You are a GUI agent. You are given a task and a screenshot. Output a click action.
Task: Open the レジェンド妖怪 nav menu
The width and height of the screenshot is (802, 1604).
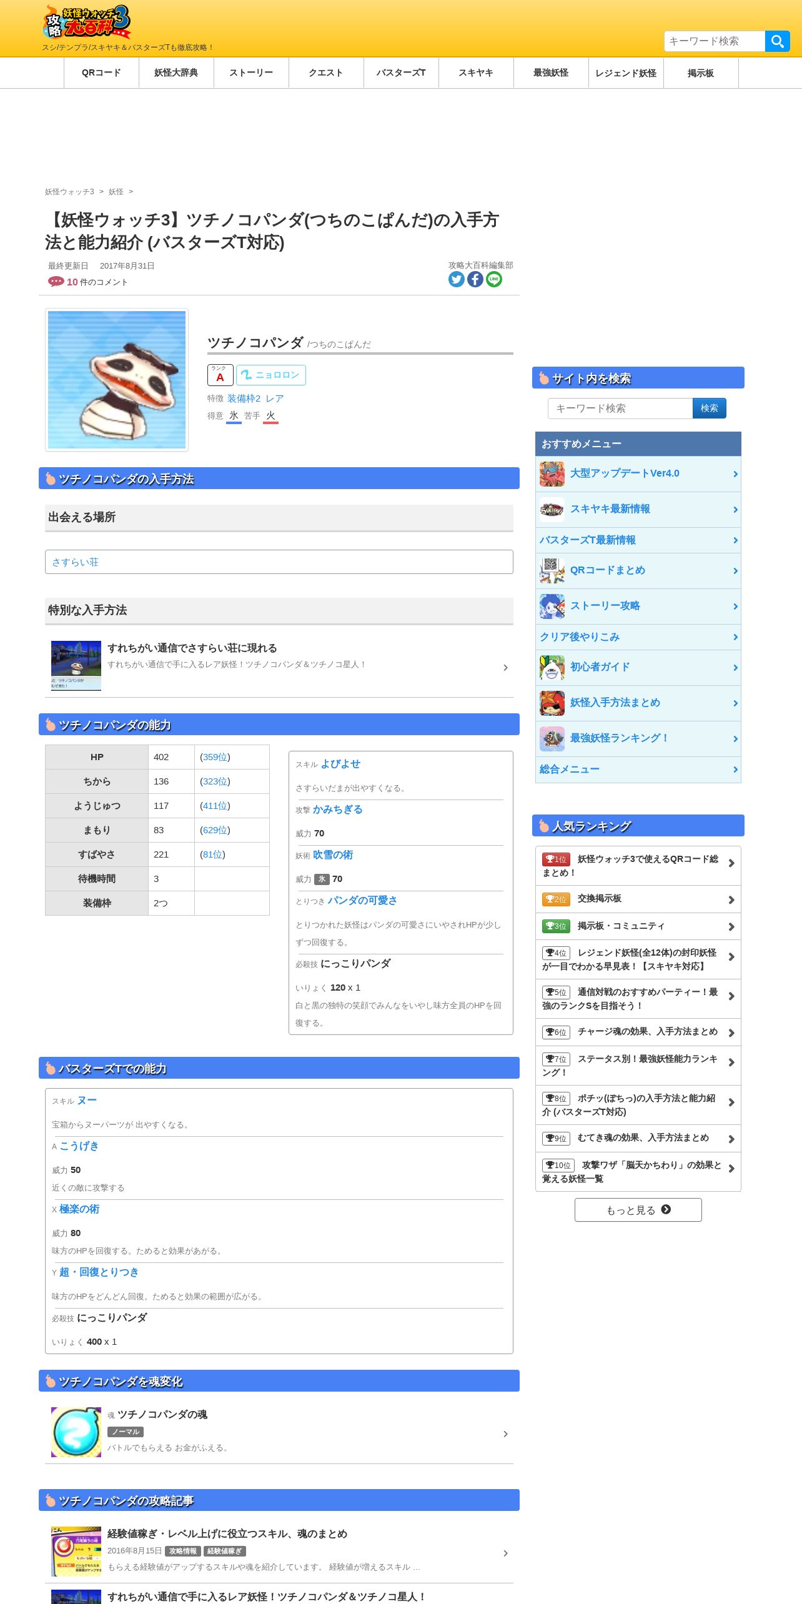click(x=626, y=73)
